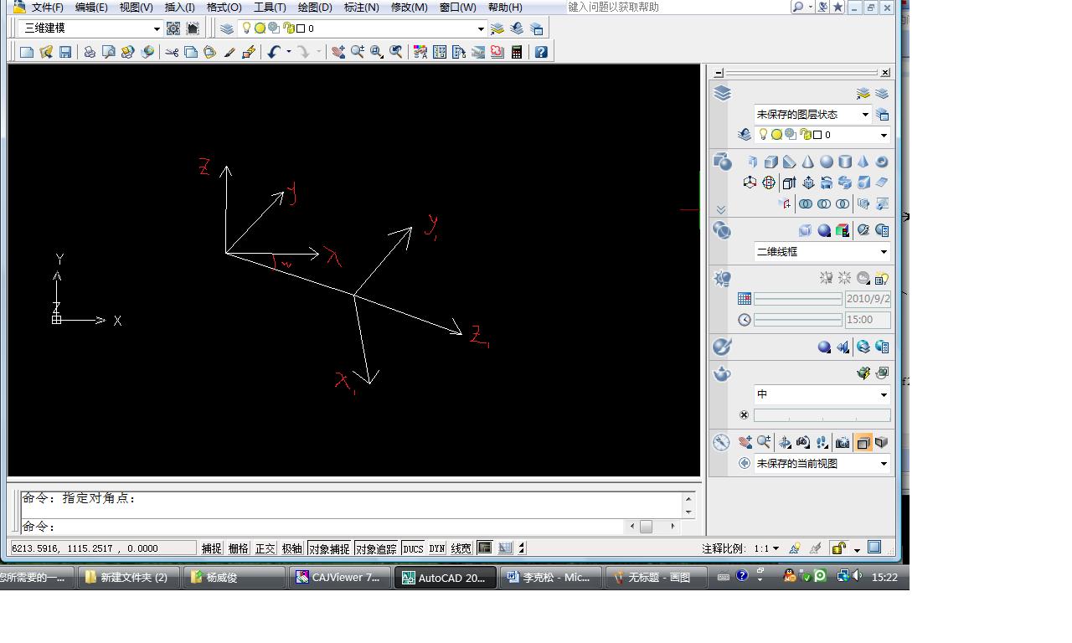The height and width of the screenshot is (643, 1072).
Task: Click the Zoom Realtime icon
Action: pos(358,52)
